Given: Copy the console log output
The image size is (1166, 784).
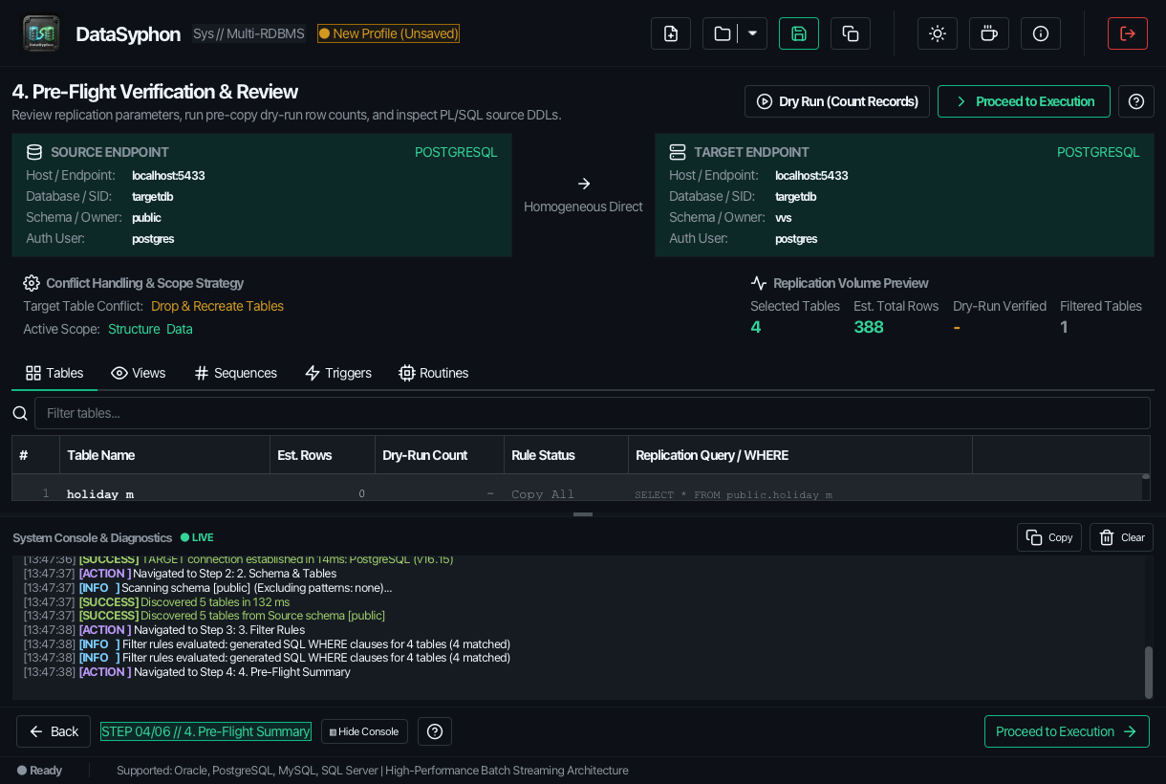Looking at the screenshot, I should (1049, 537).
